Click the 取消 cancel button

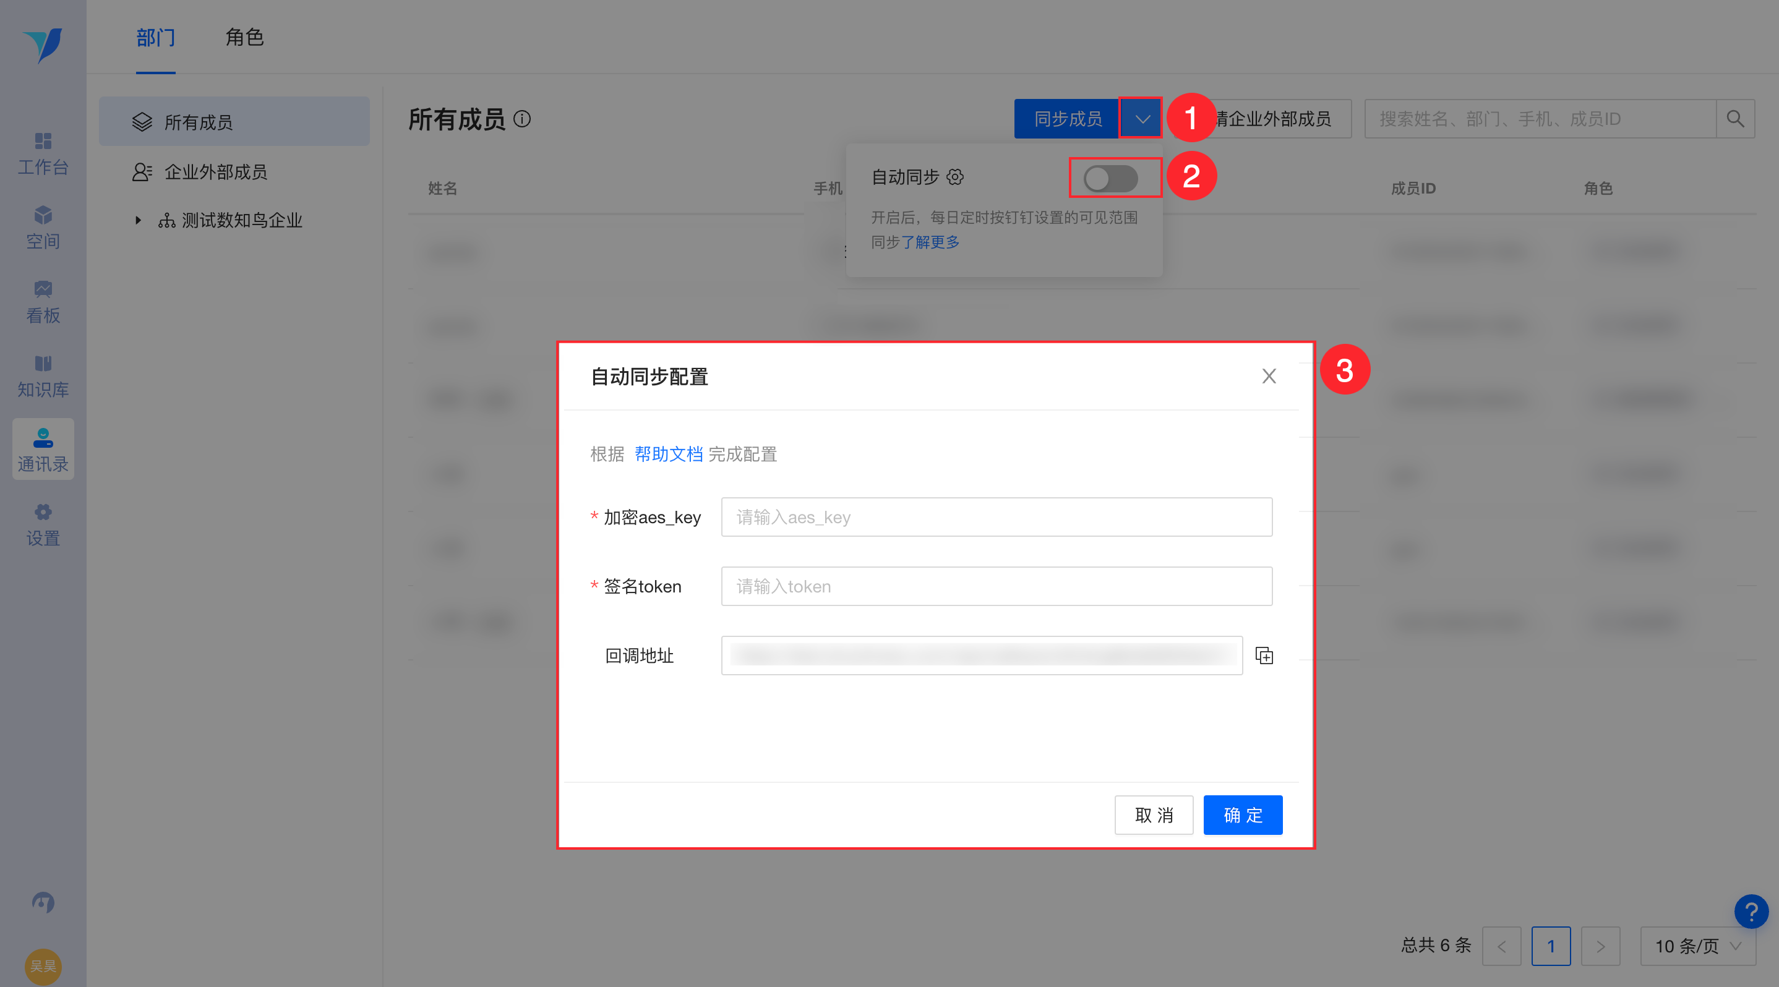[x=1153, y=815]
